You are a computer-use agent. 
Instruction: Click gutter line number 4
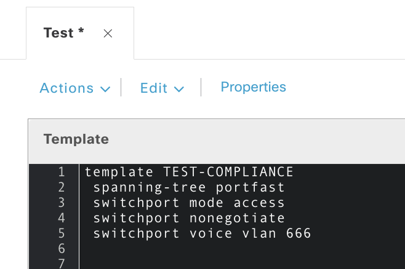[x=61, y=218]
